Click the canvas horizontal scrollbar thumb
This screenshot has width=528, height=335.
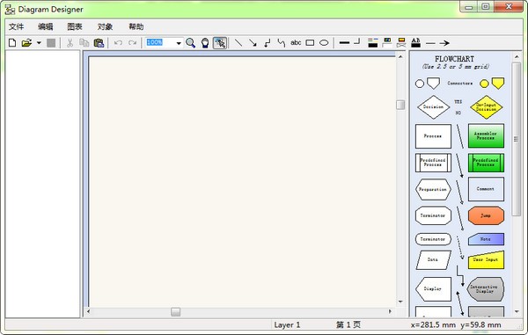coord(175,312)
